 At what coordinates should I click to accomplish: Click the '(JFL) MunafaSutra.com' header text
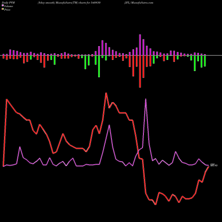[139, 3]
